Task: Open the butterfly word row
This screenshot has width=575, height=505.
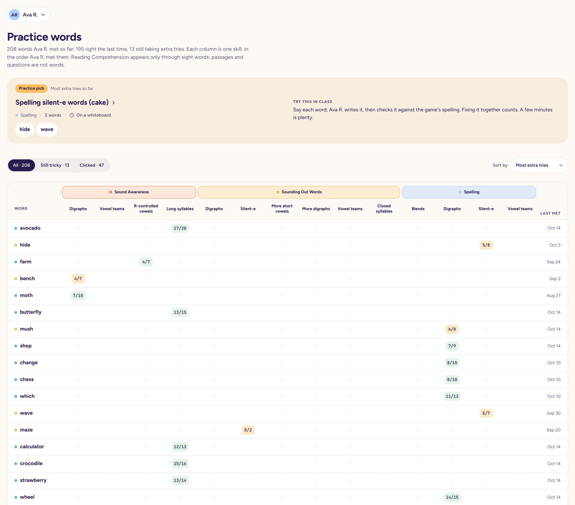Action: click(287, 312)
